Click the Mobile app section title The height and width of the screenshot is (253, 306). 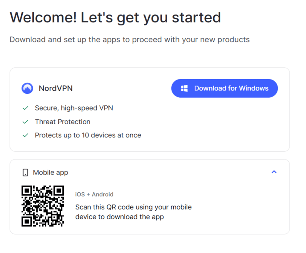(x=51, y=173)
